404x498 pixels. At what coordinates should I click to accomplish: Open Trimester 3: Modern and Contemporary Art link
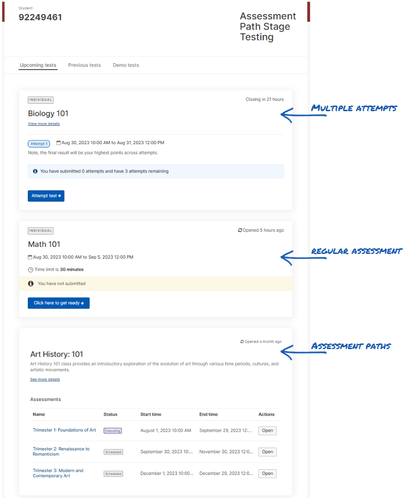pos(58,473)
